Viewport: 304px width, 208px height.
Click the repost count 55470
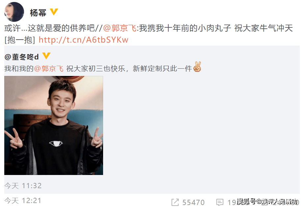(x=193, y=203)
